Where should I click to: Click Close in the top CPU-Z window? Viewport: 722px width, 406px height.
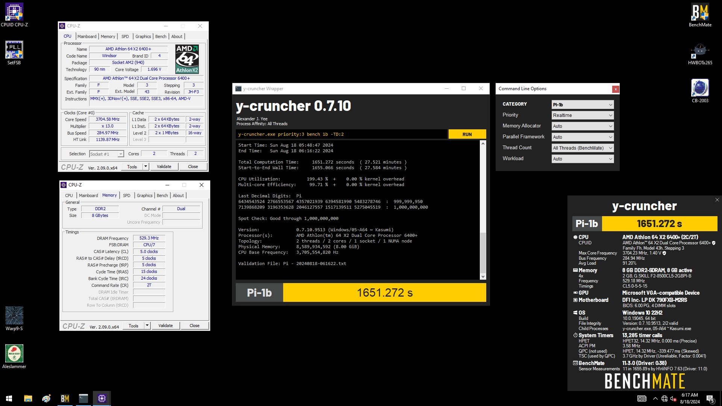tap(193, 167)
